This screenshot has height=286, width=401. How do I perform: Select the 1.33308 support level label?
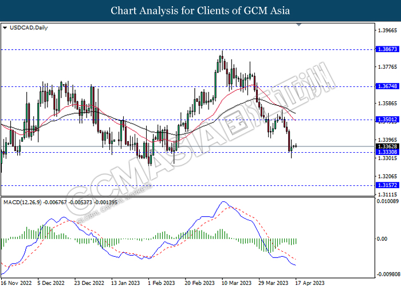pos(387,152)
